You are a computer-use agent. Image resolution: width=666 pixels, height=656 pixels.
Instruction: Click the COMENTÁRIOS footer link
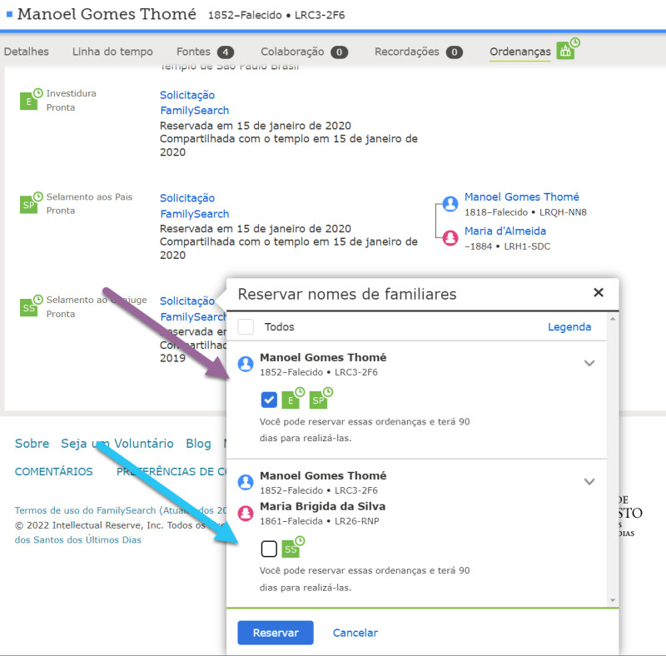pos(53,471)
